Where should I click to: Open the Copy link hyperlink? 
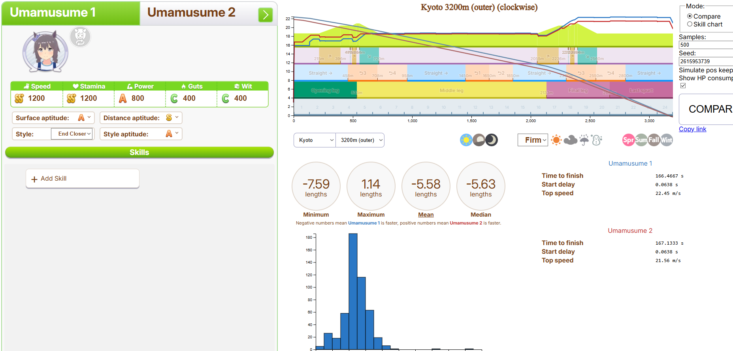692,129
